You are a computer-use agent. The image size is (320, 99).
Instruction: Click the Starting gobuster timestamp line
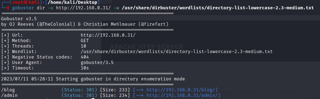(x=93, y=79)
